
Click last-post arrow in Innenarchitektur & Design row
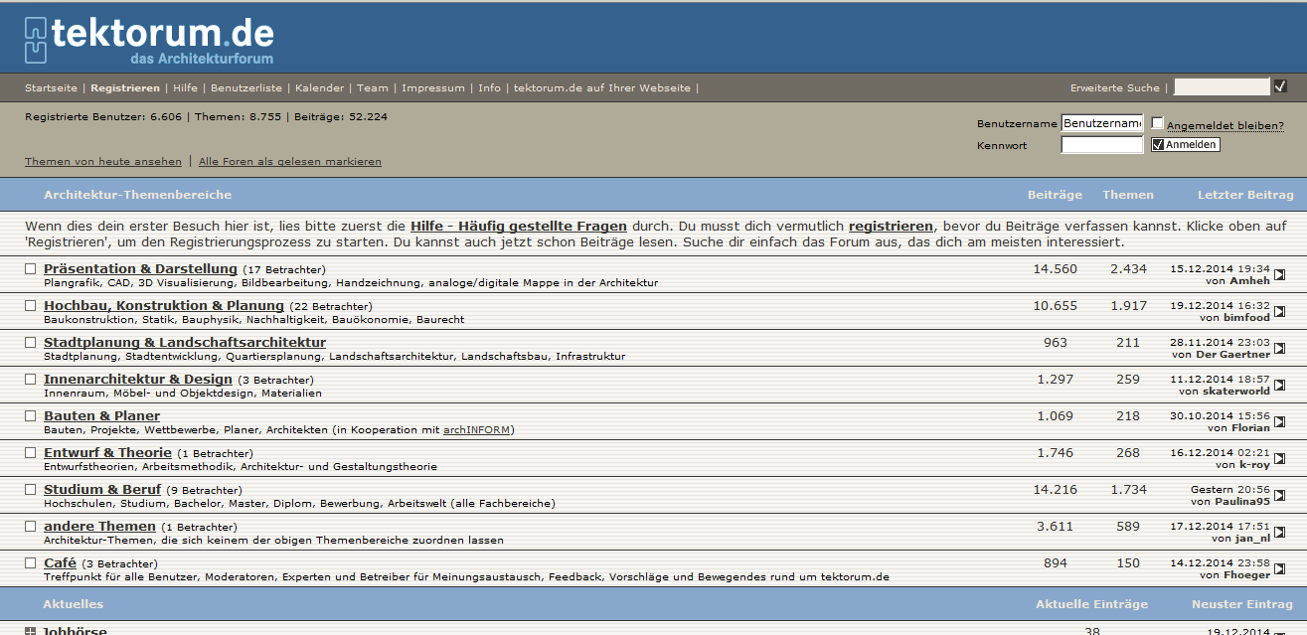pos(1279,386)
